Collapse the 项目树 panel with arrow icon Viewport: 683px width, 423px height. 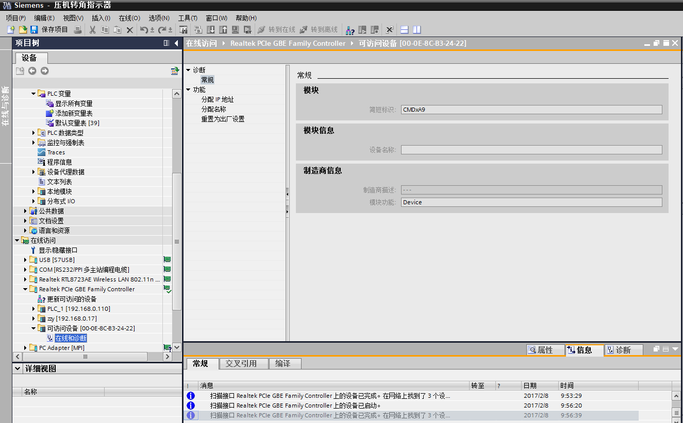176,43
